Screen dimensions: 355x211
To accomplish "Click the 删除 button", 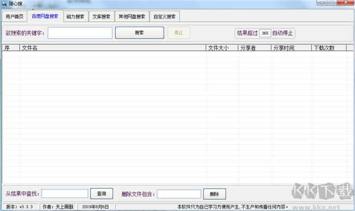I will point(215,194).
